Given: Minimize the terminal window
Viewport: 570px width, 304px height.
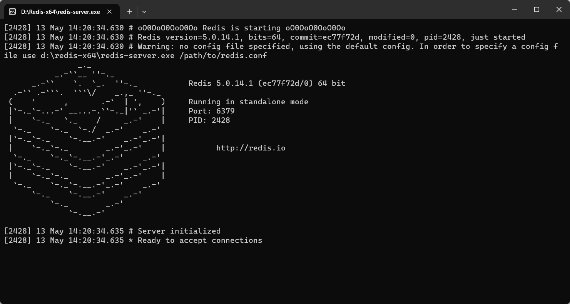Looking at the screenshot, I should point(515,9).
